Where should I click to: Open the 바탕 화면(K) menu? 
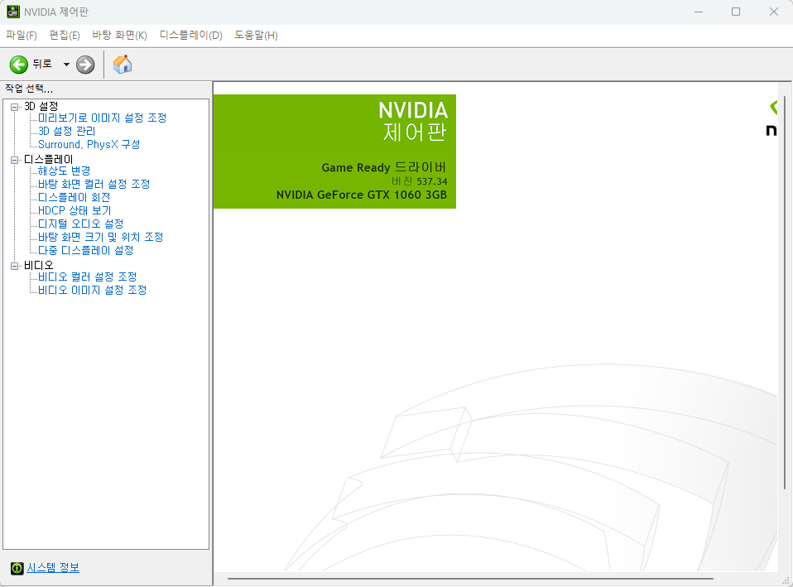[x=119, y=36]
